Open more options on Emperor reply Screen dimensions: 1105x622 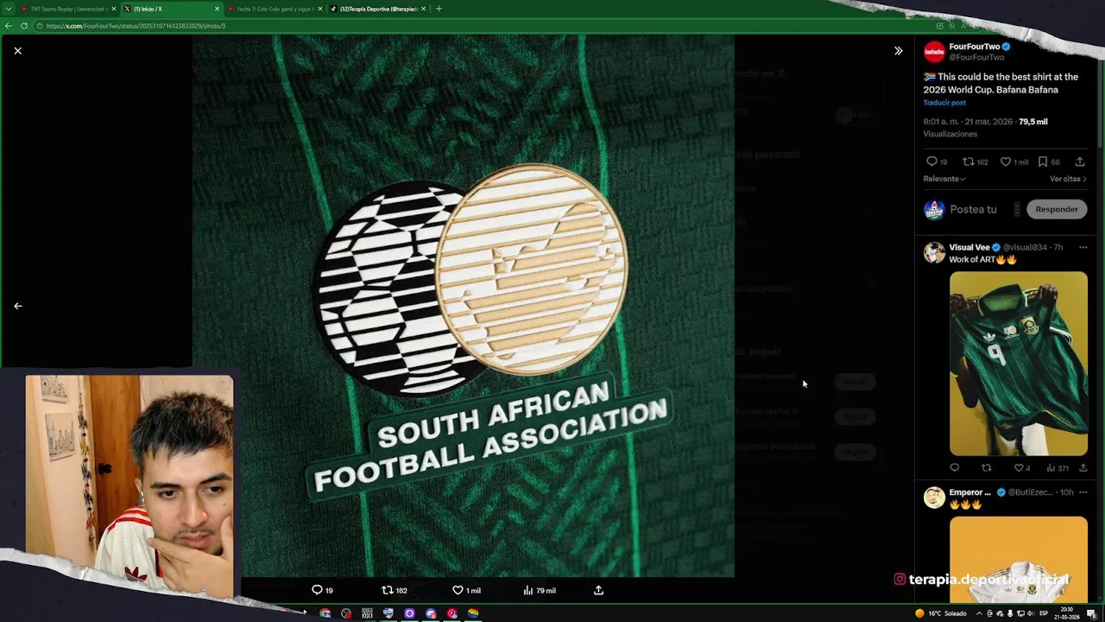[x=1083, y=492]
